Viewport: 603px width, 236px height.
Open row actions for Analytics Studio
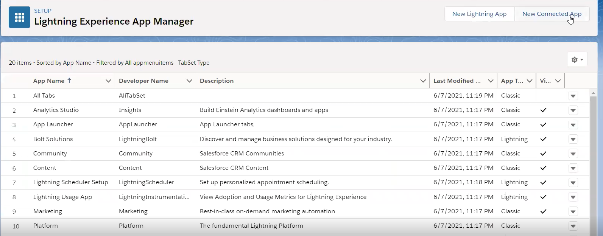tap(573, 110)
